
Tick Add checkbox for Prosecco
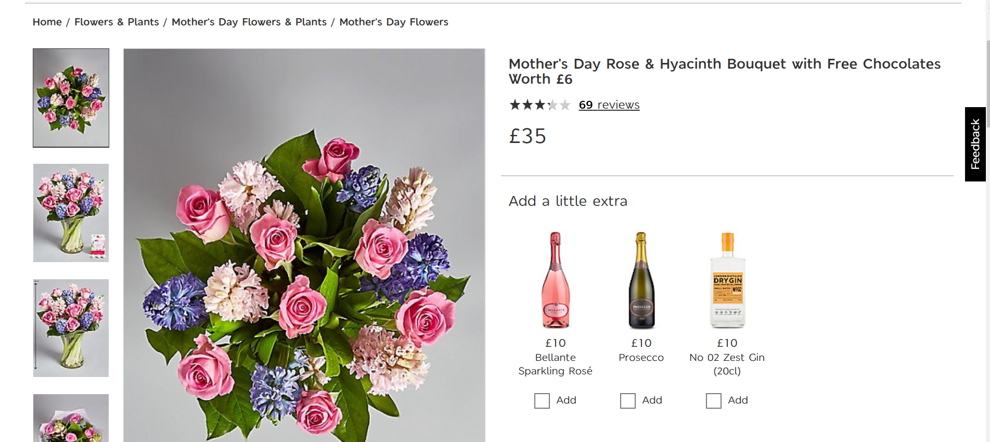coord(628,401)
